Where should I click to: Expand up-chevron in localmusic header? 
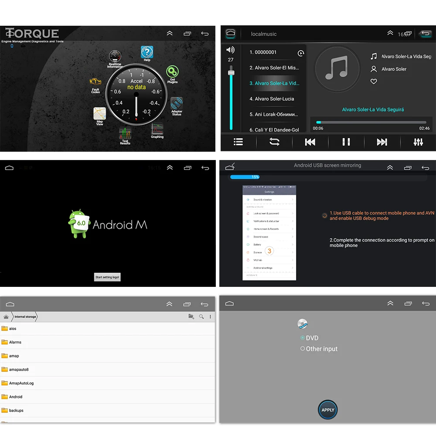point(390,33)
